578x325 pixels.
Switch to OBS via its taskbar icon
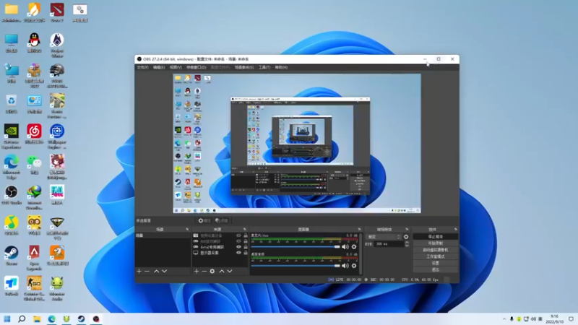(x=96, y=318)
